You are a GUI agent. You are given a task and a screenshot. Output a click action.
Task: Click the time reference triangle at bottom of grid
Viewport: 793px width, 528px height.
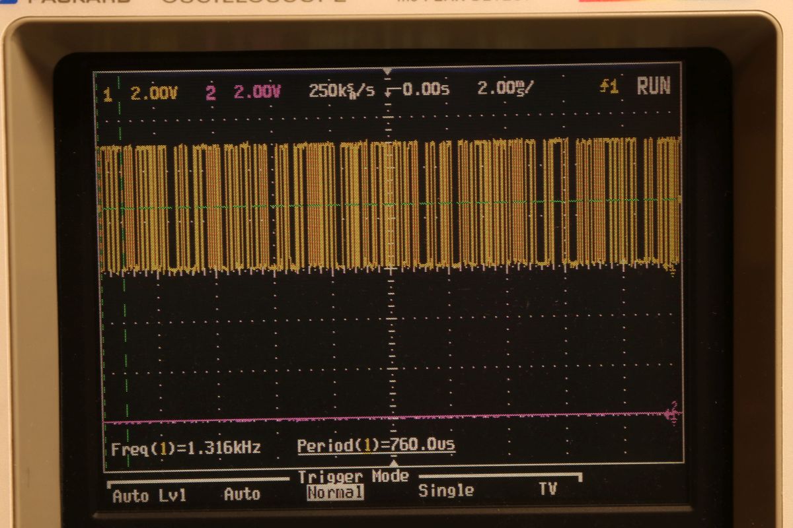pos(392,464)
